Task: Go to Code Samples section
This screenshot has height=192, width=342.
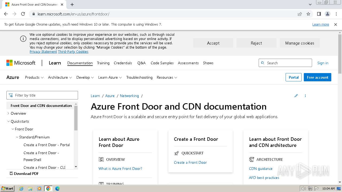Action: tap(162, 63)
